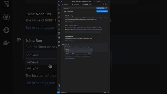Viewport: 167px width, 94px height.
Task: Open the GitHub icon in activity bar
Action: [59, 38]
